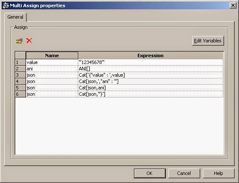This screenshot has height=183, width=239.
Task: Click the 'json' name cell in row 6
Action: tap(52, 94)
